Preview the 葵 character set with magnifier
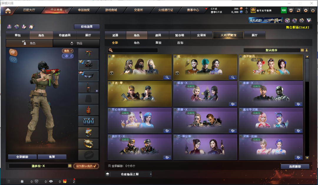 (167, 77)
